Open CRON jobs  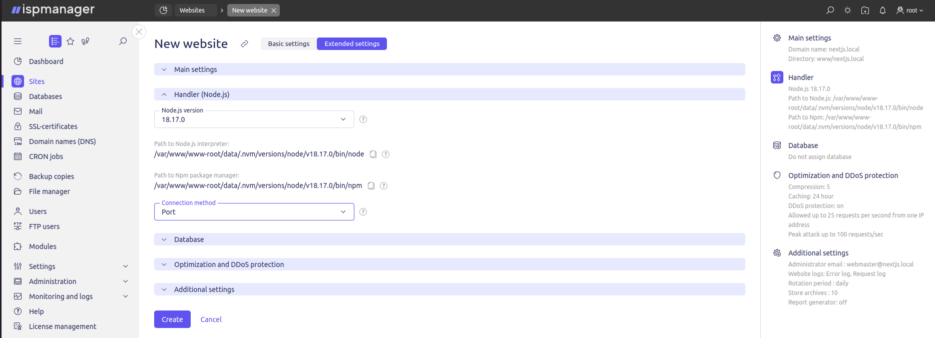point(46,156)
